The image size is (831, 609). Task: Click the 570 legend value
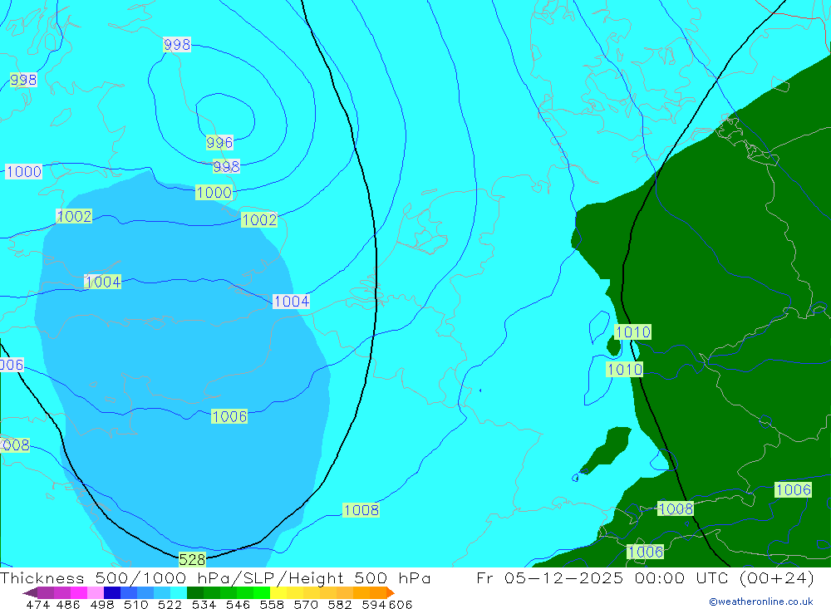(305, 604)
